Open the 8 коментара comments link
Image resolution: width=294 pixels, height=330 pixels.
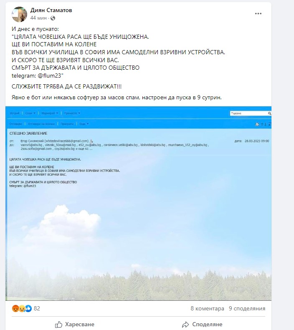point(207,309)
